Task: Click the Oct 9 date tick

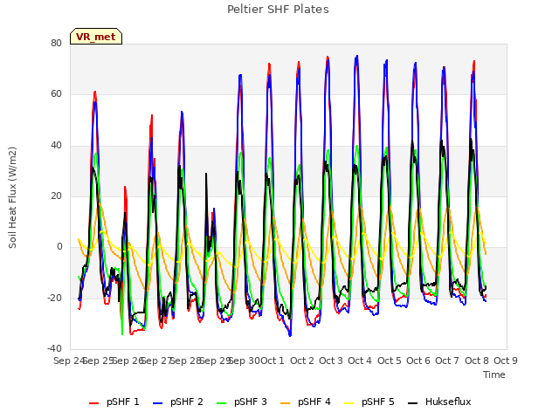Action: point(506,361)
